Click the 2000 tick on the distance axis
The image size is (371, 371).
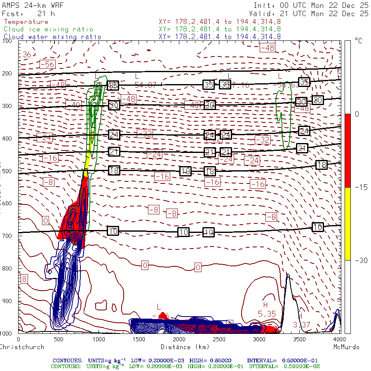pos(178,339)
